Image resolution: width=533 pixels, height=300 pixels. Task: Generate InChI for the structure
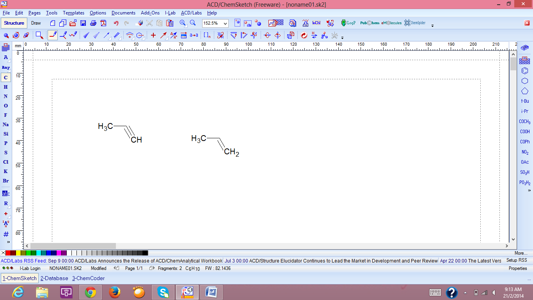316,23
